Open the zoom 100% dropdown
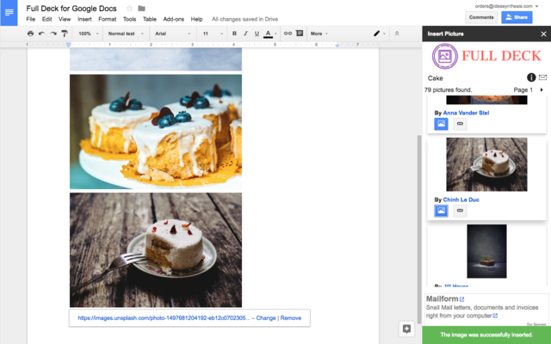This screenshot has width=551, height=344. [88, 34]
